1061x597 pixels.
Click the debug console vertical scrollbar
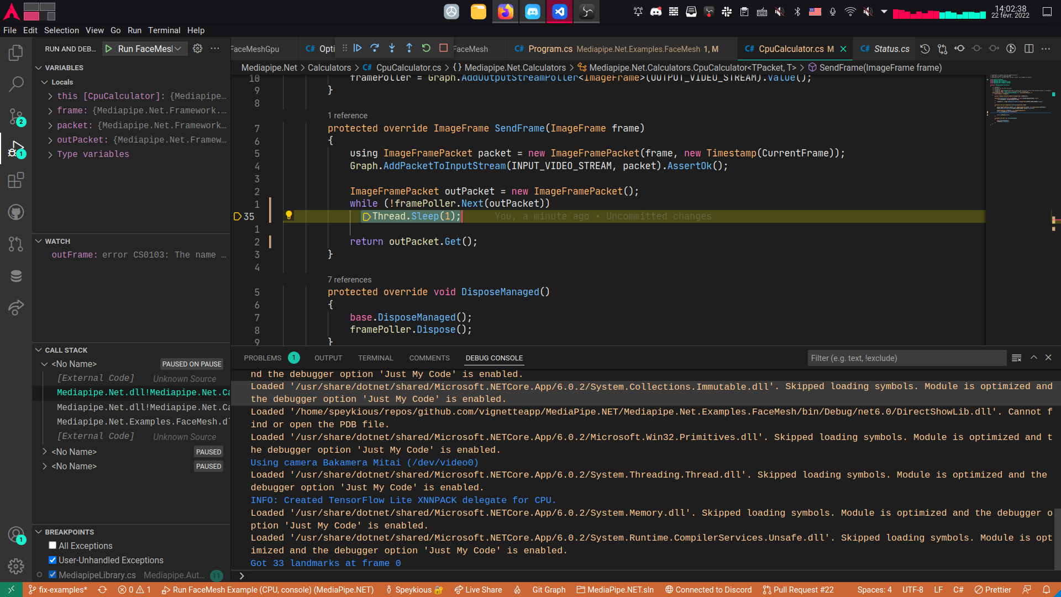pos(1058,539)
